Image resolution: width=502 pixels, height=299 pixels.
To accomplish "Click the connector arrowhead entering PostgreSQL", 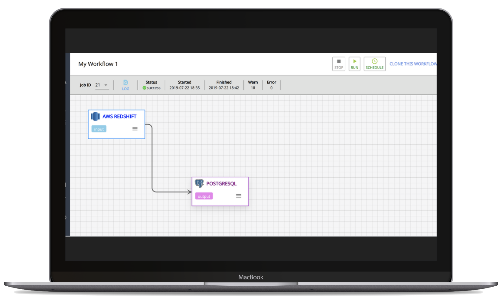I will point(189,192).
